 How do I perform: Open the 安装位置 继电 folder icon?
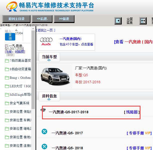7,129
